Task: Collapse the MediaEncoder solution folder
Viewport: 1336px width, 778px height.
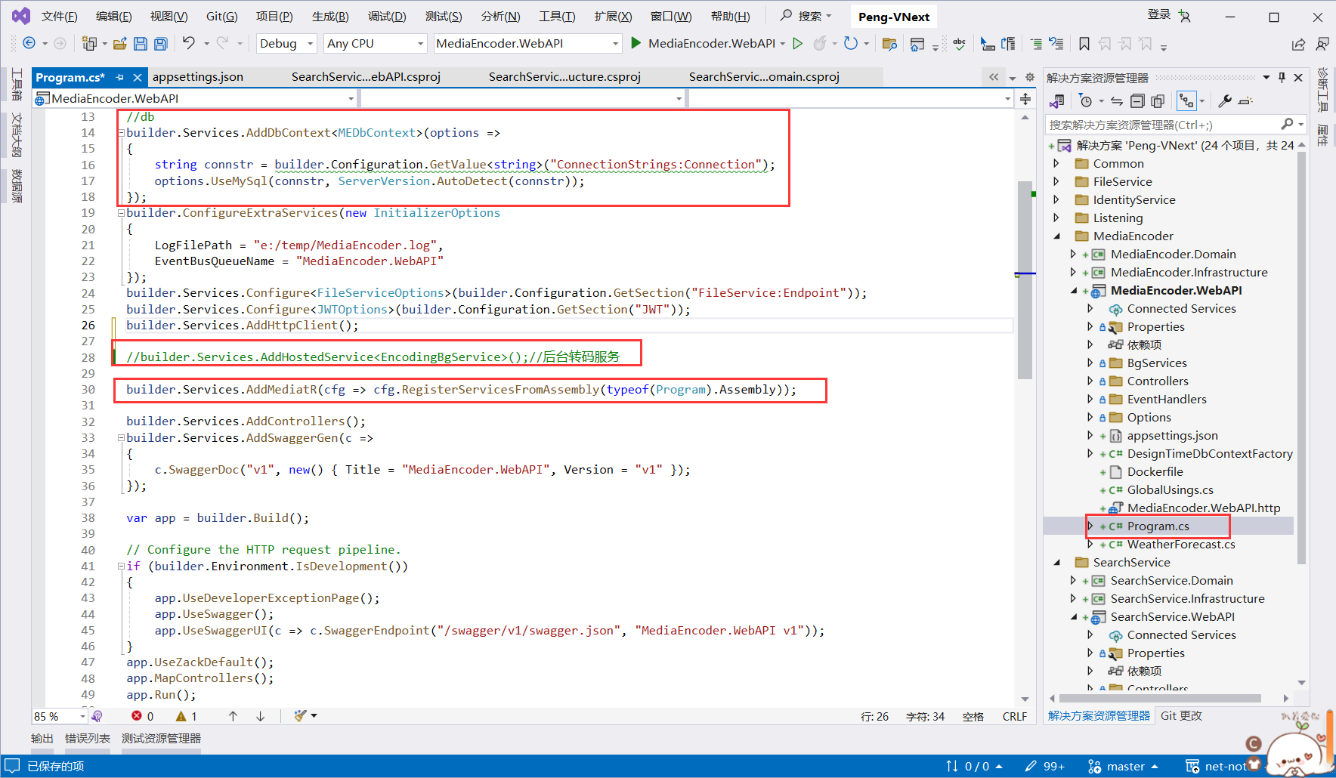Action: tap(1057, 236)
